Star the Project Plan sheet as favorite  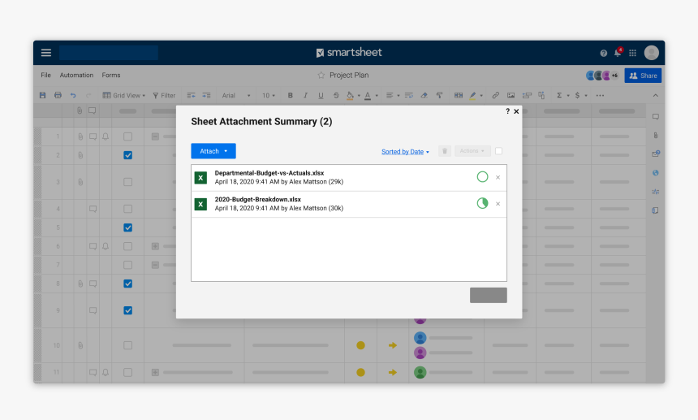coord(321,76)
